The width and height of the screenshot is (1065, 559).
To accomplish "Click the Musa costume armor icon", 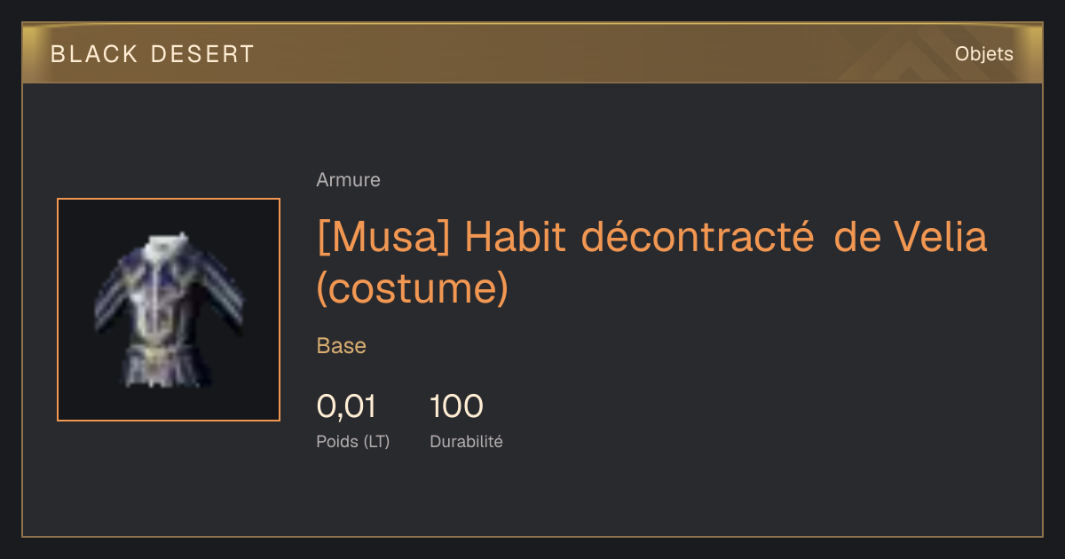I will tap(169, 310).
